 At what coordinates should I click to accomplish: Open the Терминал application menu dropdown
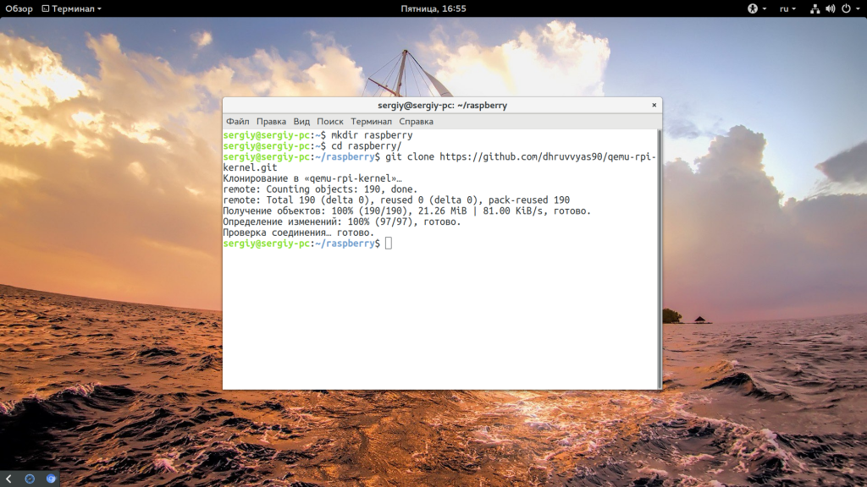70,8
